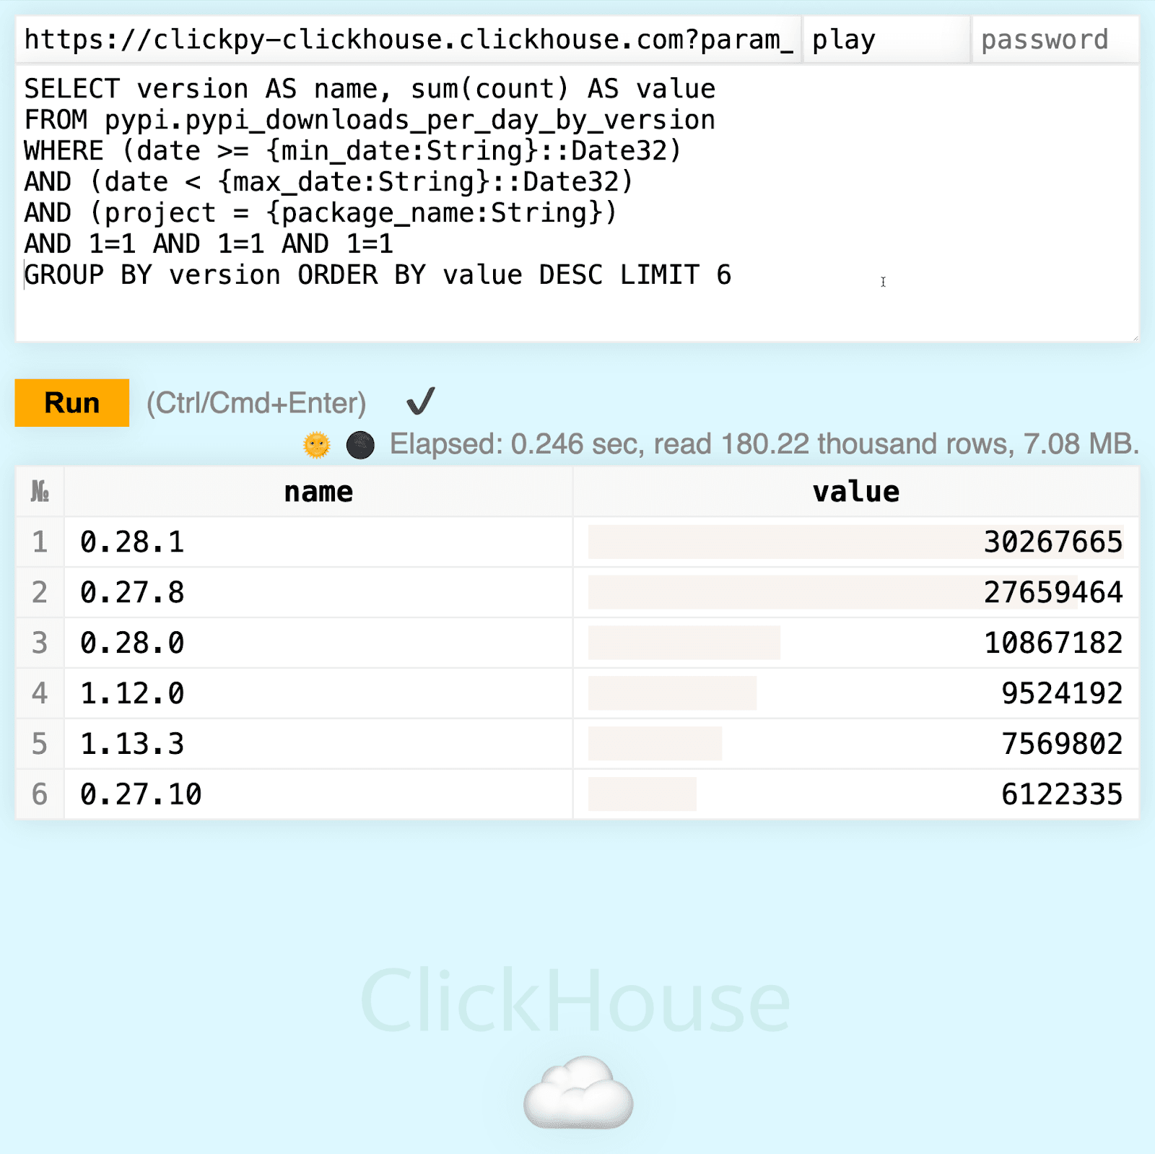Click value cell 10867182
1155x1154 pixels.
(856, 643)
